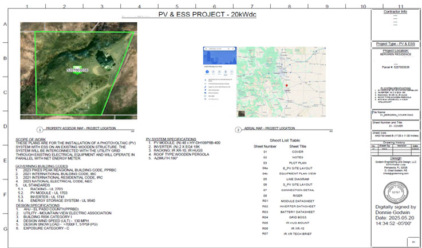Viewport: 422px width, 248px height.
Task: Select the aerial Google map image
Action: [x=281, y=82]
